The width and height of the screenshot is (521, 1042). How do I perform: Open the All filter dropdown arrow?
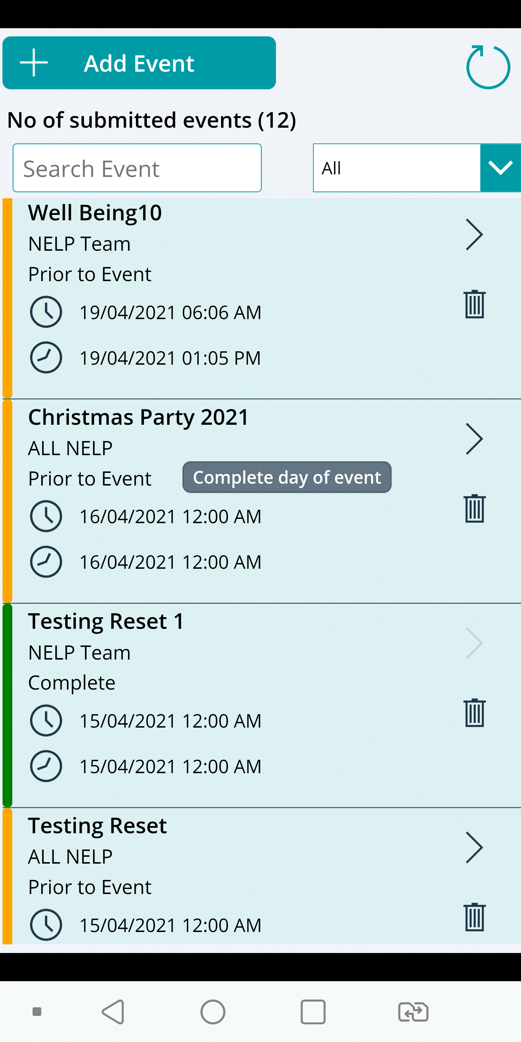click(500, 168)
